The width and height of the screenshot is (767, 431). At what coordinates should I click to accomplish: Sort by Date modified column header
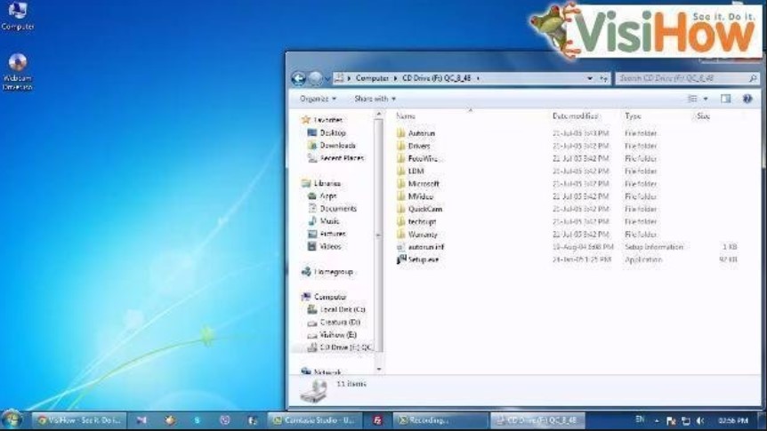click(x=575, y=116)
